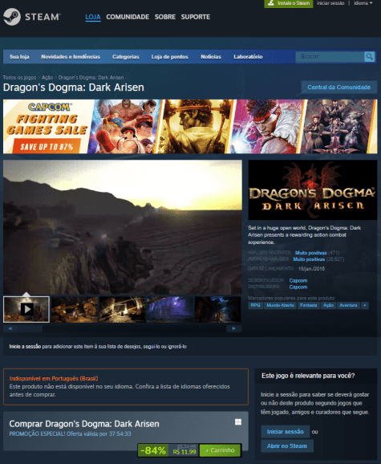Viewport: 381px width, 464px height.
Task: Select fifth screenshot thumbnail
Action: [x=218, y=310]
